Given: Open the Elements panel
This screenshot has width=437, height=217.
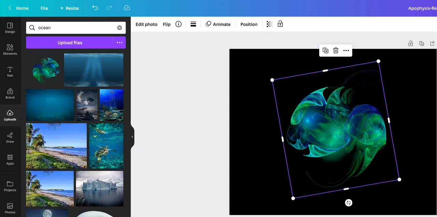Looking at the screenshot, I should point(10,50).
